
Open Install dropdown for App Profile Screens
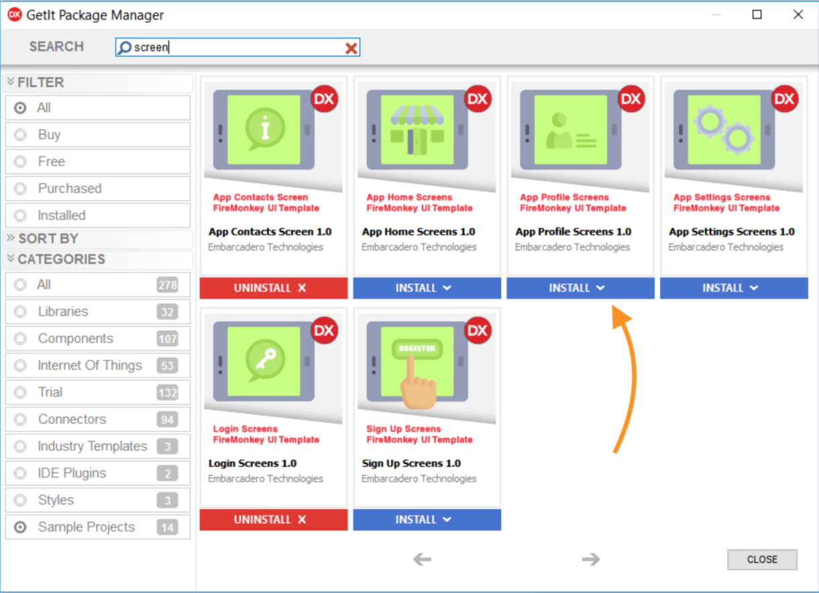(581, 288)
